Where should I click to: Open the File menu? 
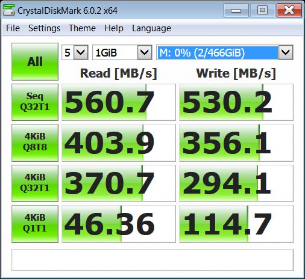coord(13,28)
